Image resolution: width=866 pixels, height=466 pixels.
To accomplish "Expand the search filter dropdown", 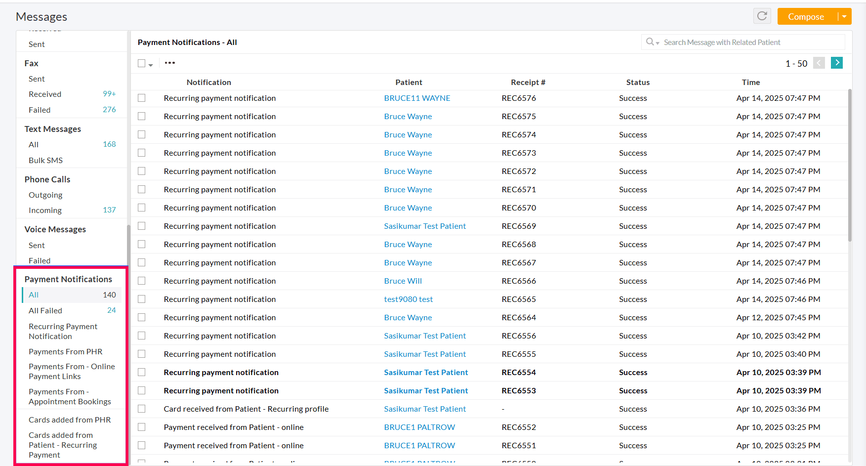I will tap(657, 43).
